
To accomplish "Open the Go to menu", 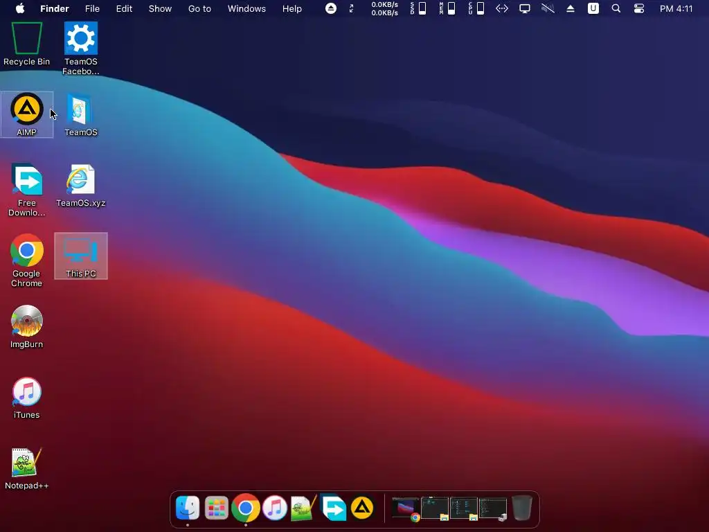I will click(x=199, y=8).
